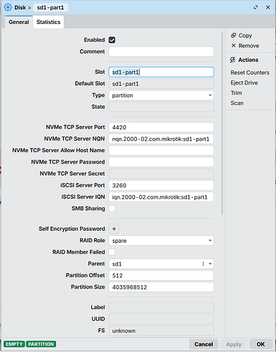The image size is (276, 352).
Task: Click the Default Slot read-only field
Action: click(x=162, y=84)
